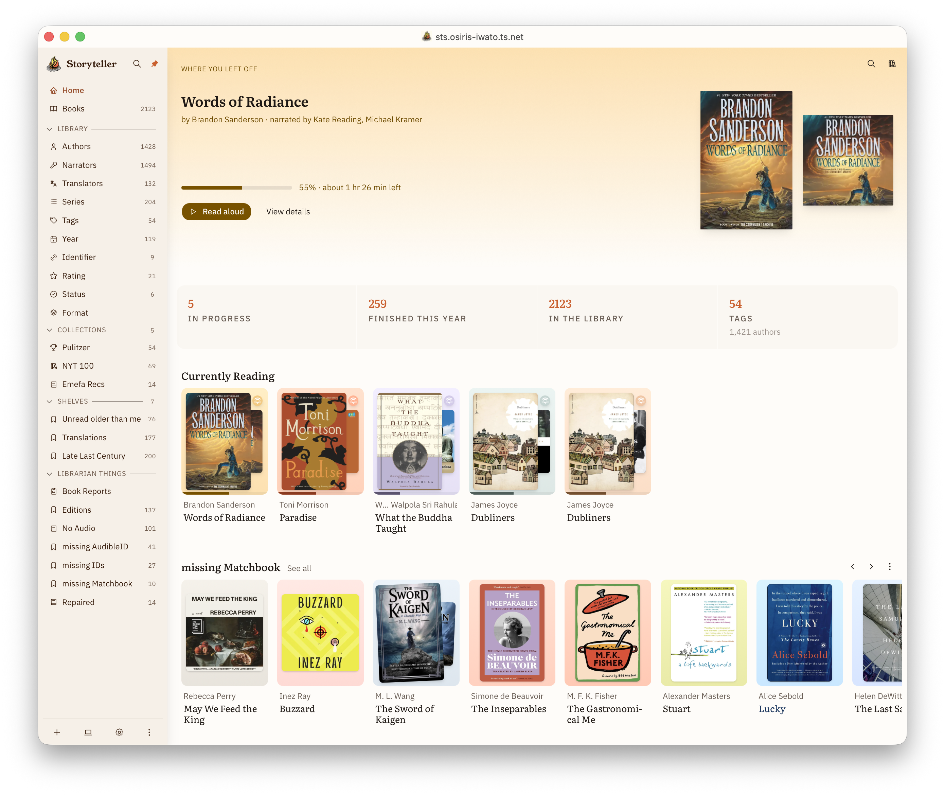Click the Identifier link icon
The width and height of the screenshot is (945, 795).
click(54, 257)
